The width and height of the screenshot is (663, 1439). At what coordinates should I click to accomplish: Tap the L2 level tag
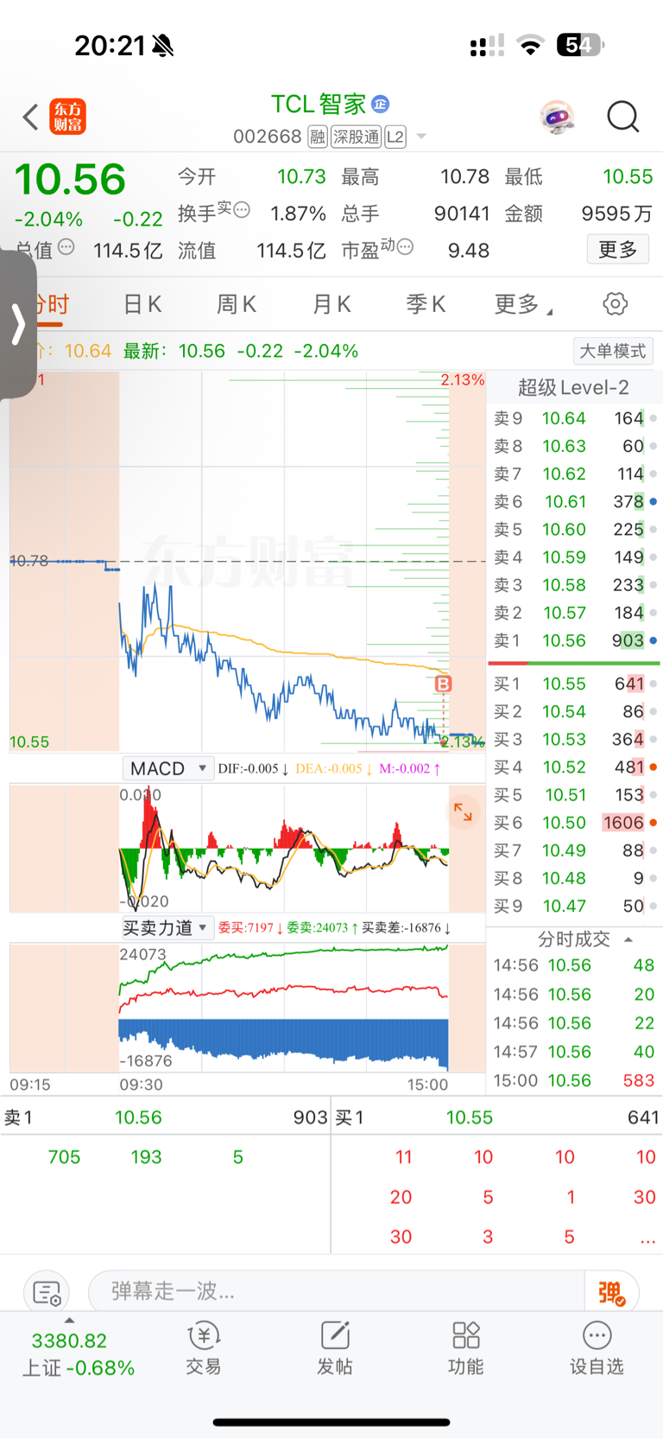click(x=395, y=137)
